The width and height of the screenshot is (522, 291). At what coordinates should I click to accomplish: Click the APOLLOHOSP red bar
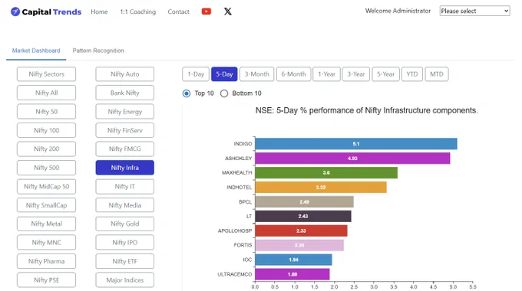pyautogui.click(x=301, y=231)
